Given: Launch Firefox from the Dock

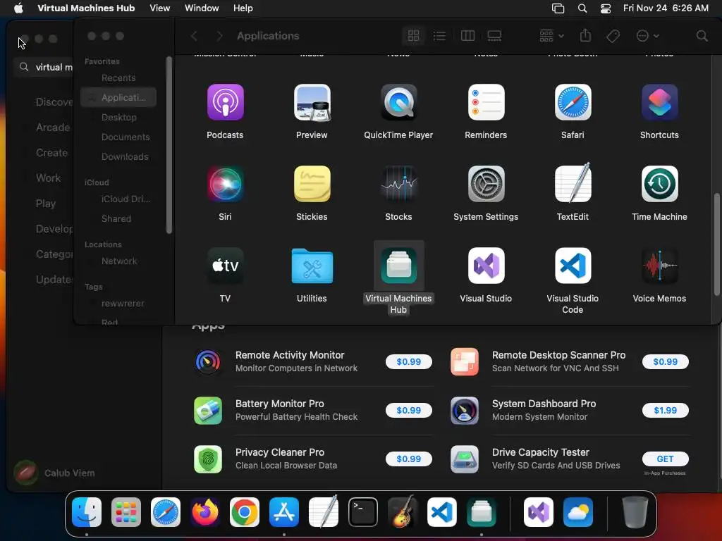Looking at the screenshot, I should pos(205,512).
